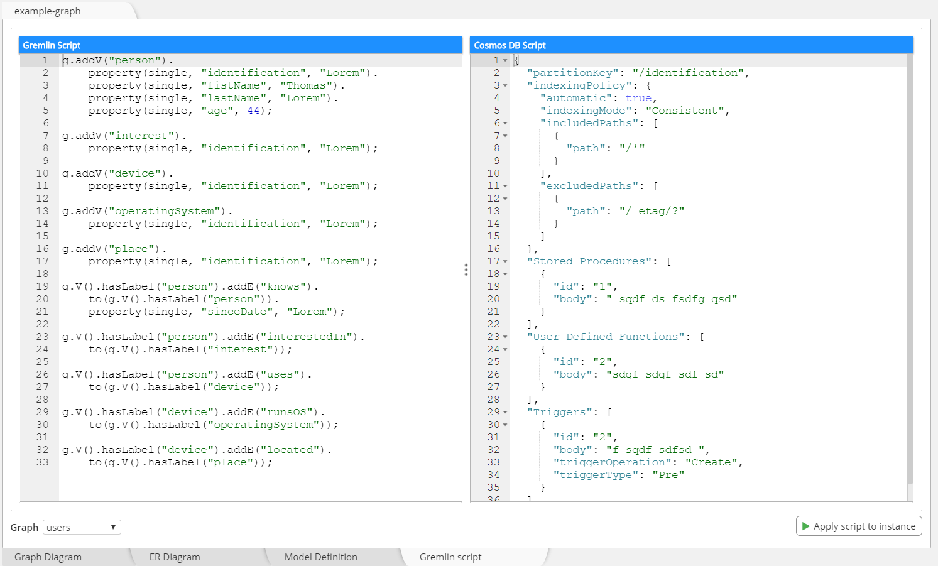Switch to the Graph Diagram tab
Screen dimensions: 938x566
[x=48, y=557]
